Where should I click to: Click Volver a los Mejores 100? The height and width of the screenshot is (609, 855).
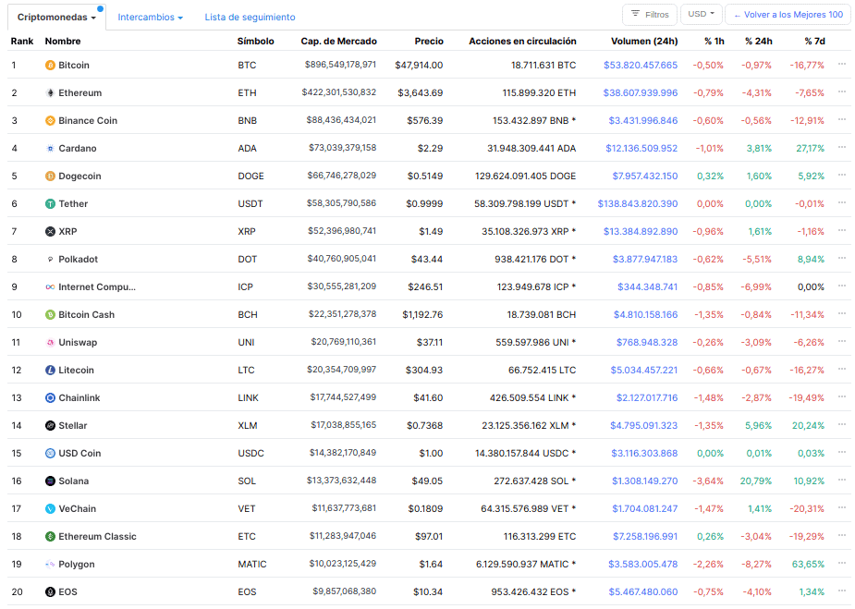(x=788, y=14)
